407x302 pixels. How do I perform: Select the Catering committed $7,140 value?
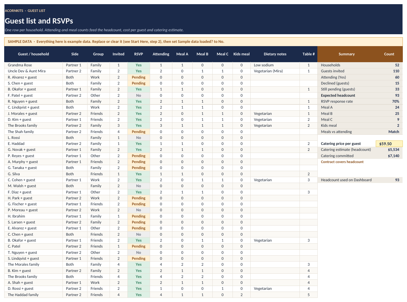point(389,156)
